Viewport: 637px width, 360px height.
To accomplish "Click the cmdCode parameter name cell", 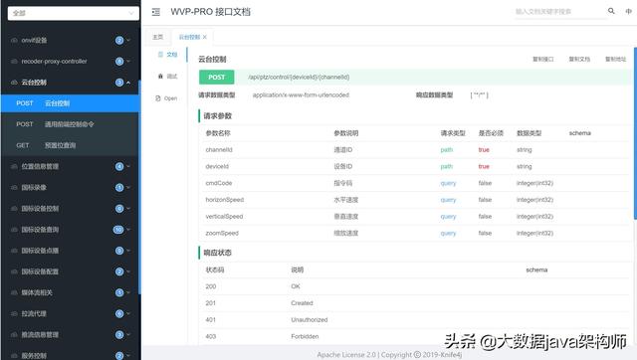I will pos(219,183).
